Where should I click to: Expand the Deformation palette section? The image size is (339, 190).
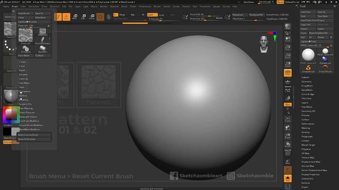click(308, 124)
